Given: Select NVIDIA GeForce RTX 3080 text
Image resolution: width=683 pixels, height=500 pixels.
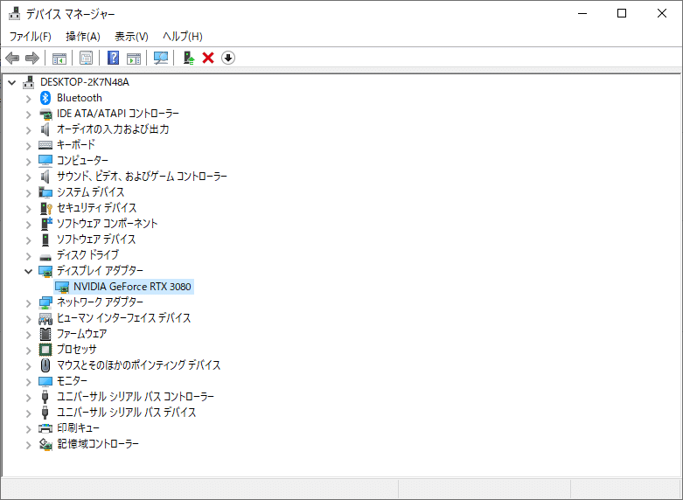Looking at the screenshot, I should [x=132, y=287].
